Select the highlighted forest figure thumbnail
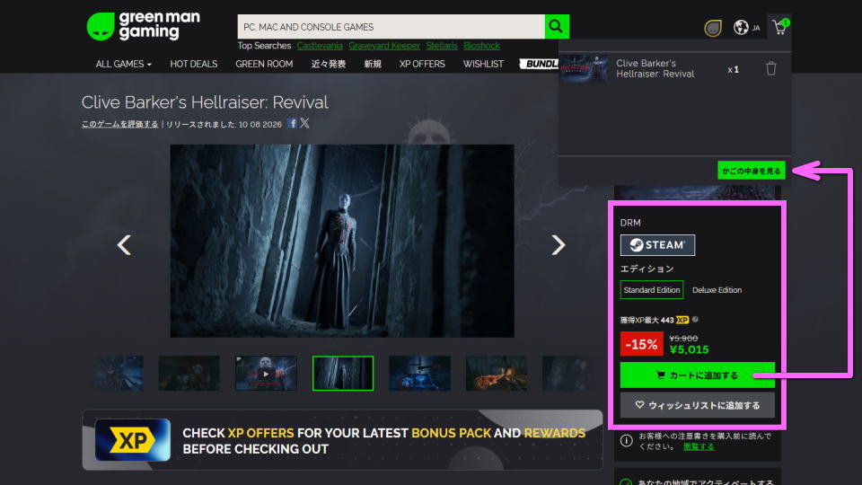Image resolution: width=862 pixels, height=485 pixels. click(x=343, y=374)
